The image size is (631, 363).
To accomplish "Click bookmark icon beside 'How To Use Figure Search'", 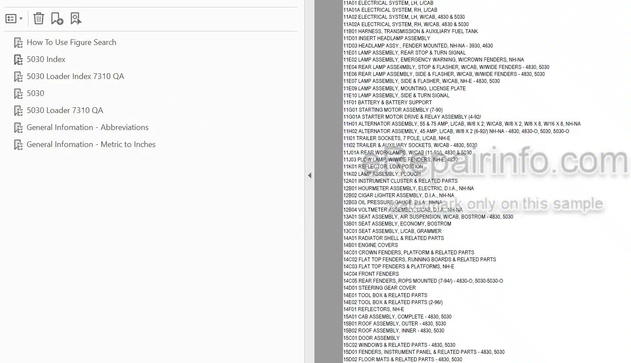I will click(x=18, y=43).
